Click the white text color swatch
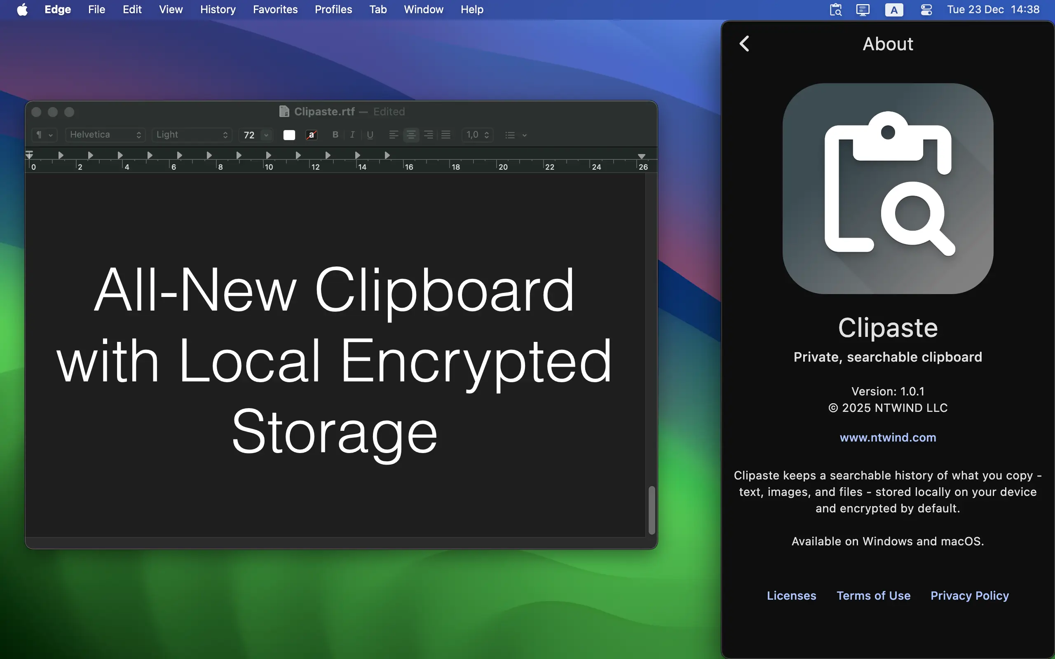This screenshot has width=1055, height=659. click(289, 135)
